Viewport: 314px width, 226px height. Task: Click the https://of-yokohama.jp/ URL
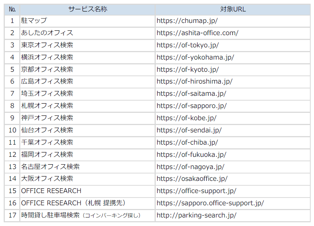(195, 57)
